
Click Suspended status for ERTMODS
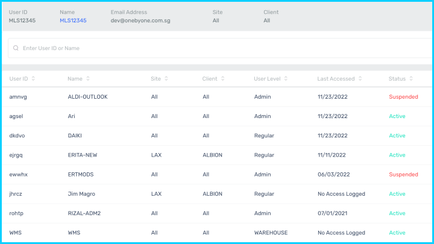403,175
